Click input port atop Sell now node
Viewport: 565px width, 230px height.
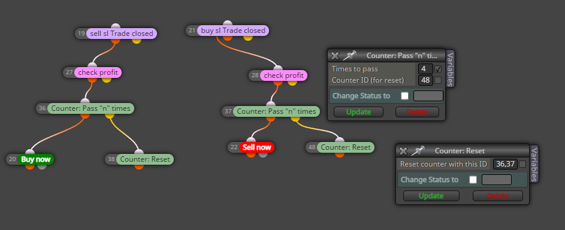tap(251, 140)
